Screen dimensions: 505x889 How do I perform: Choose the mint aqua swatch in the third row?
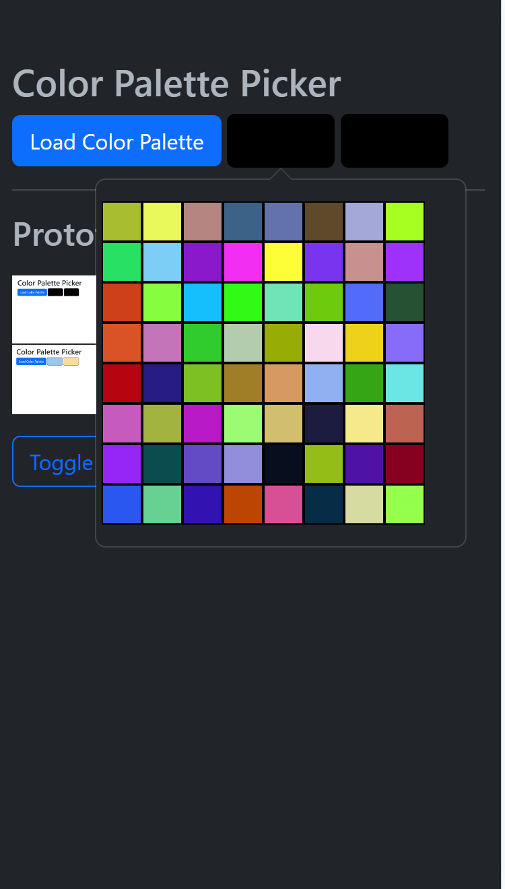[x=283, y=302]
